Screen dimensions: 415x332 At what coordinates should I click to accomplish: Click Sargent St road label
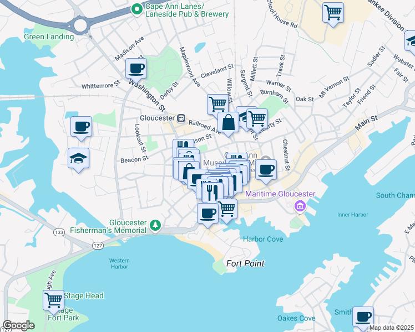pyautogui.click(x=246, y=84)
